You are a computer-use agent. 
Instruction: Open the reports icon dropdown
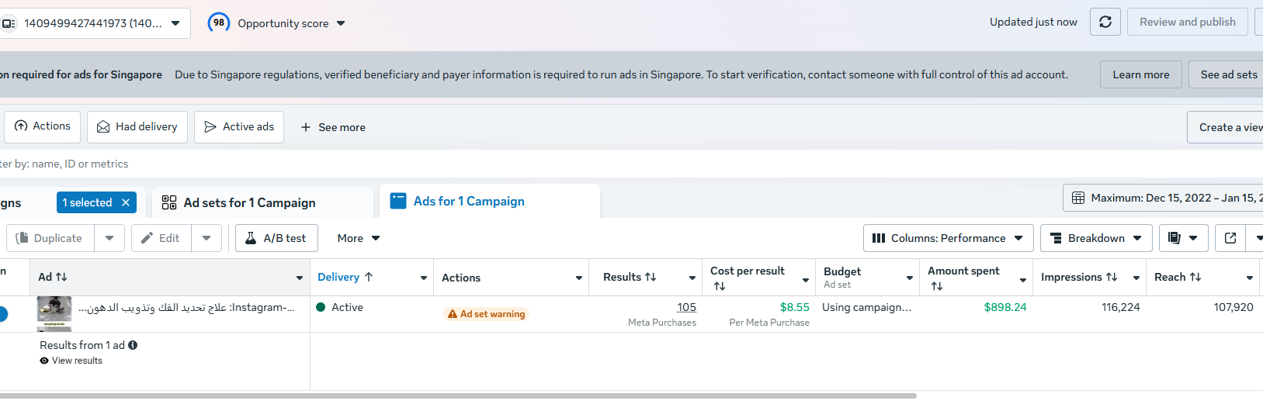(1183, 238)
